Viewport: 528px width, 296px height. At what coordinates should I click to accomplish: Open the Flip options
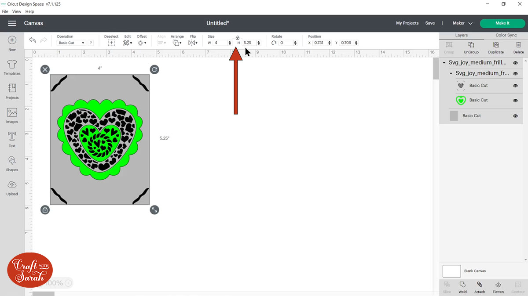click(x=192, y=43)
